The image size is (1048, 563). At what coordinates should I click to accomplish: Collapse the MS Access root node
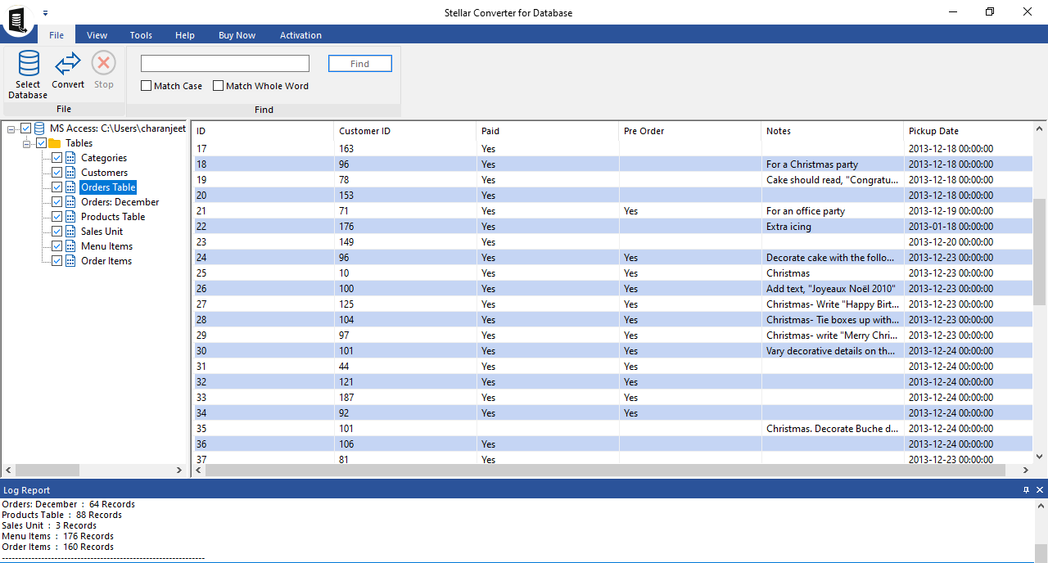[x=11, y=128]
